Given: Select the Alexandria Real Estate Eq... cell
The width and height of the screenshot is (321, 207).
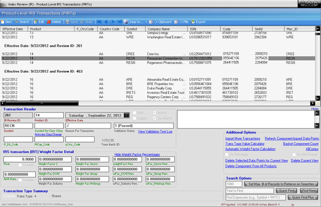Looking at the screenshot, I should 166,80.
